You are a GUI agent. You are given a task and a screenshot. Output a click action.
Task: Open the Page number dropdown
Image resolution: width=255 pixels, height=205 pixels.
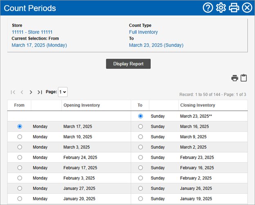(x=63, y=92)
